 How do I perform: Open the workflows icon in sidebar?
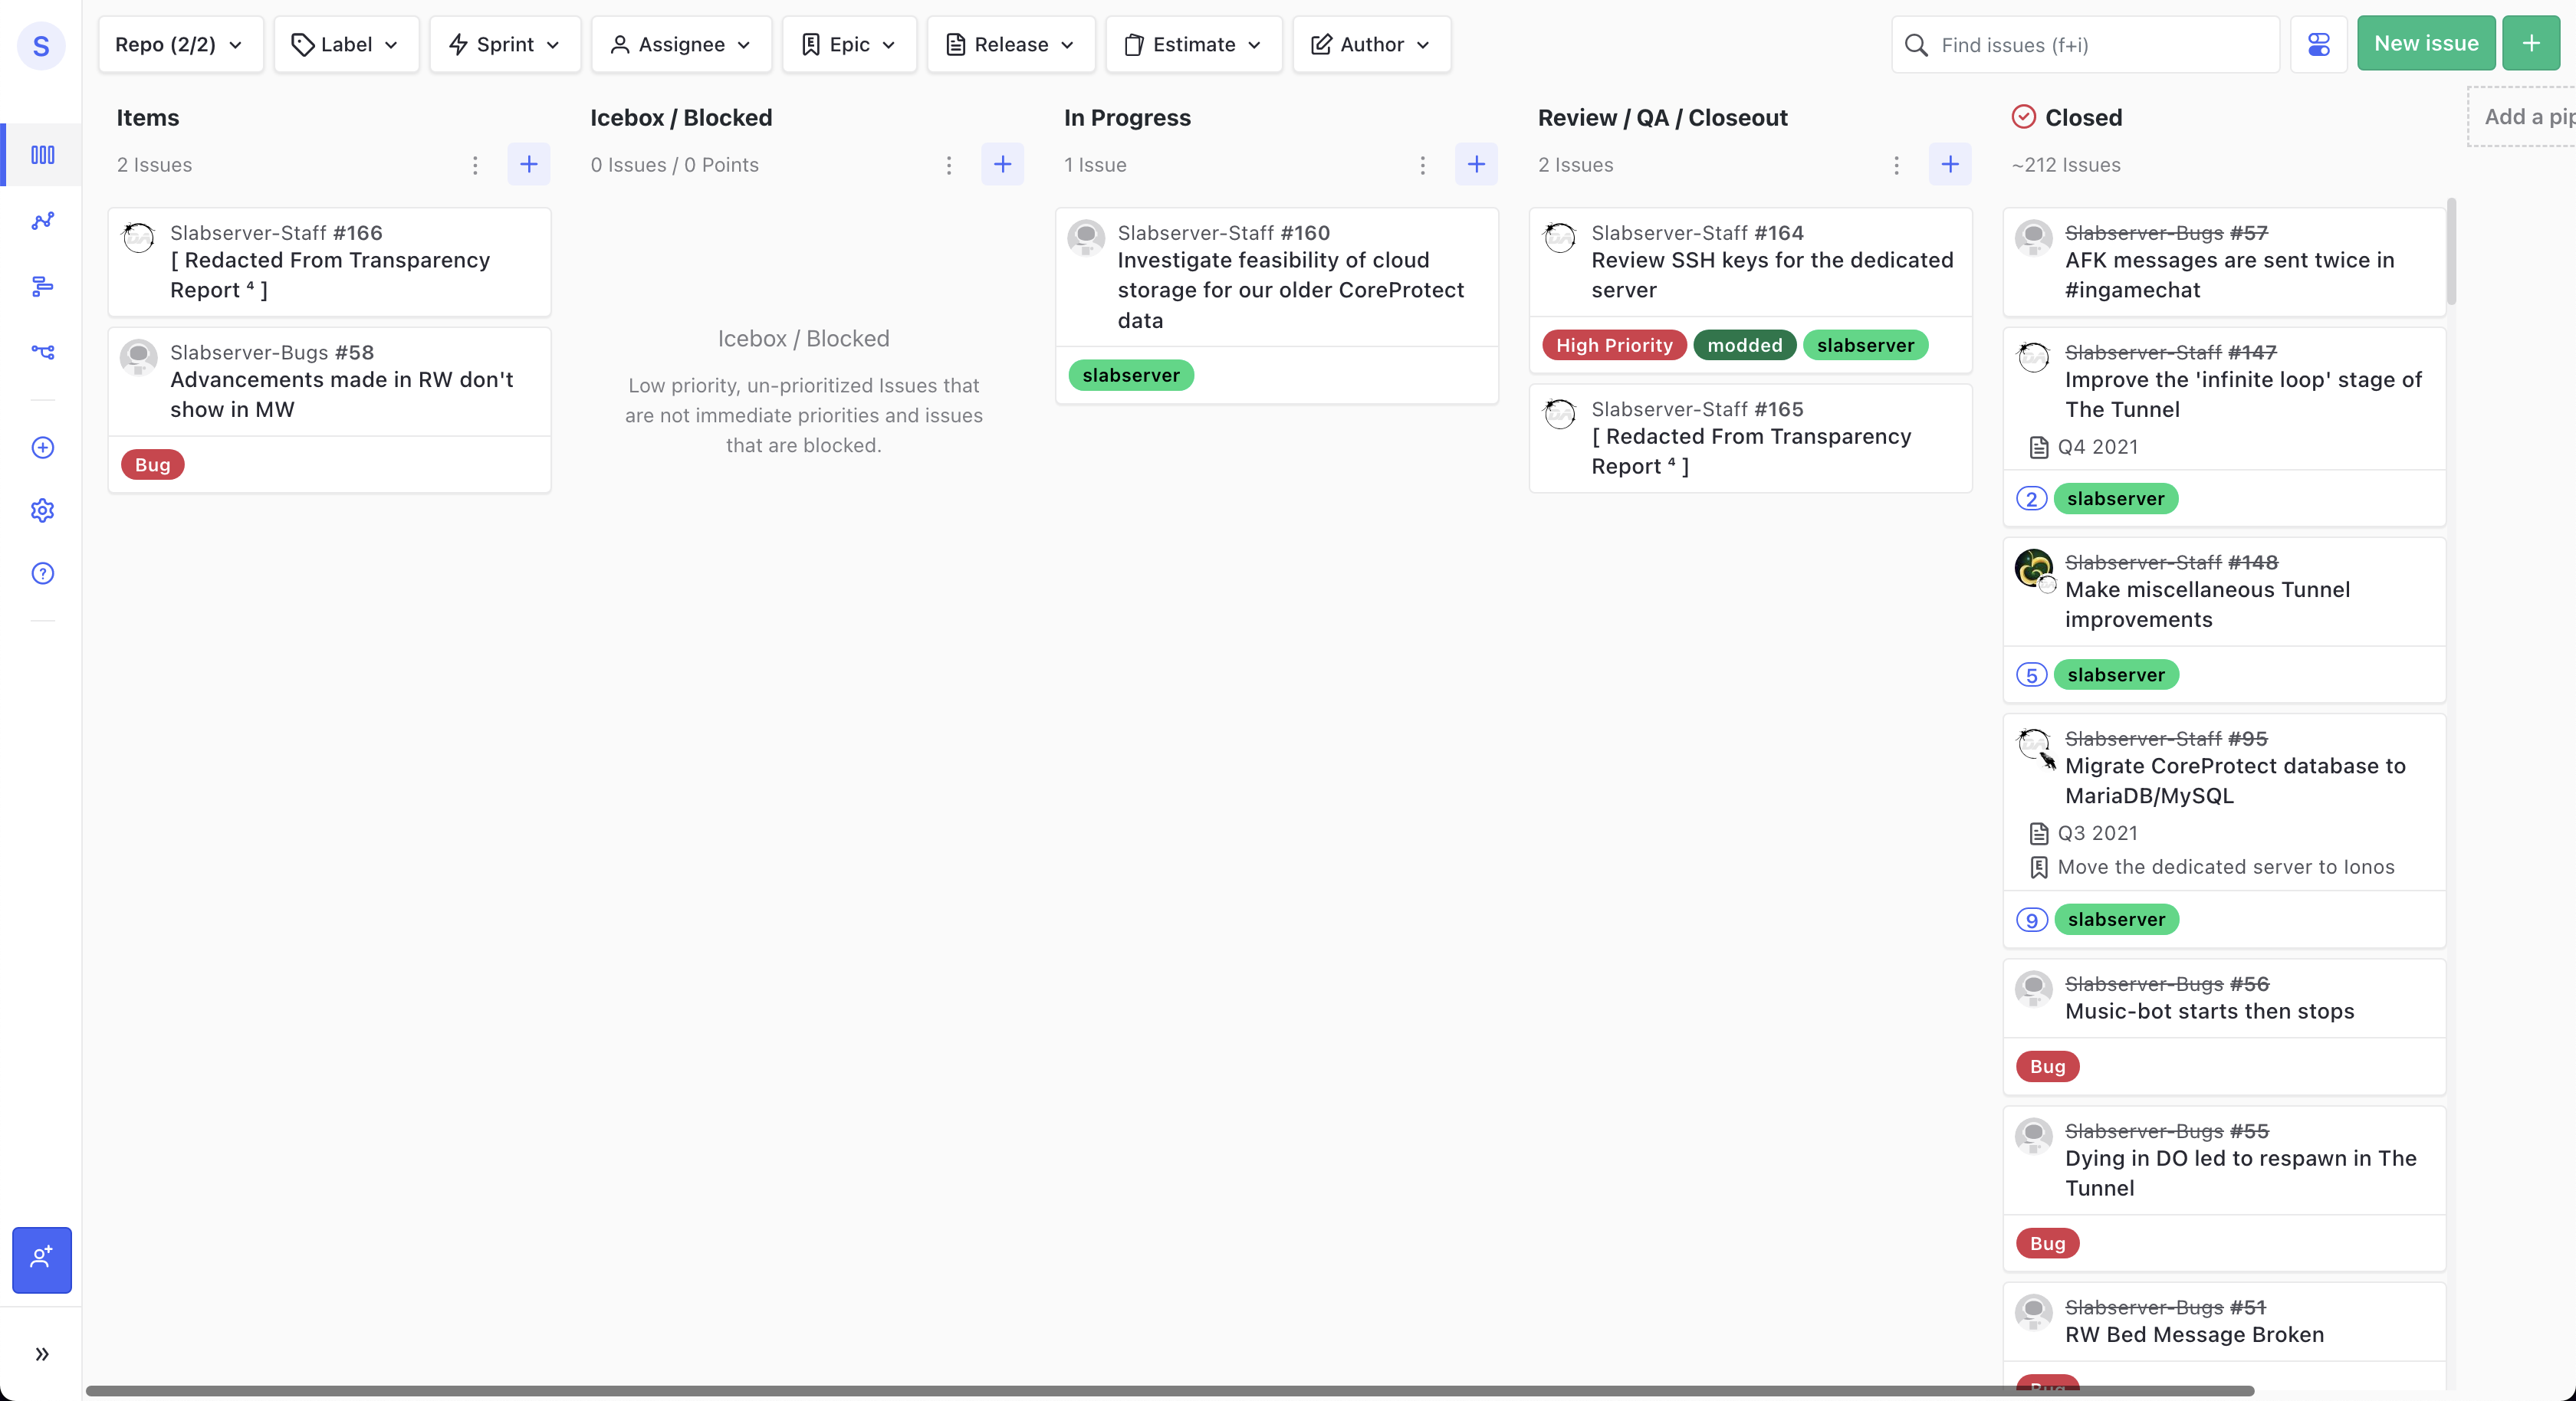(x=42, y=352)
